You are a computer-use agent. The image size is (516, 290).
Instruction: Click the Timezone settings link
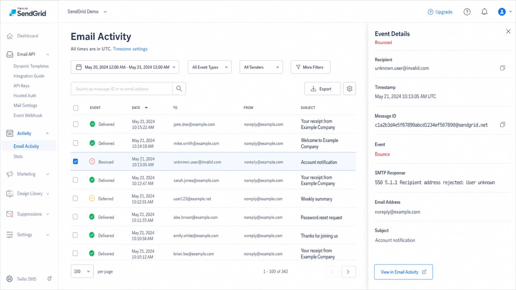pos(130,49)
